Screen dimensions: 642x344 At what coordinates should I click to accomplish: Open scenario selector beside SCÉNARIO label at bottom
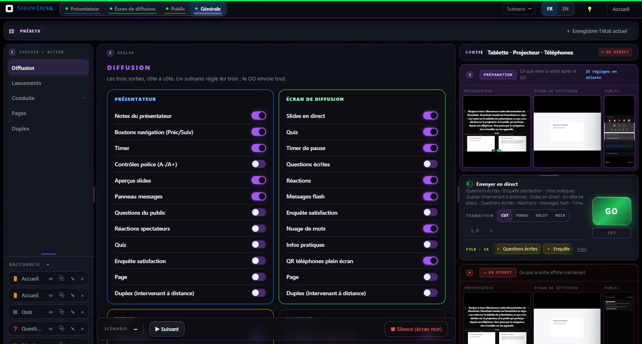(x=135, y=329)
